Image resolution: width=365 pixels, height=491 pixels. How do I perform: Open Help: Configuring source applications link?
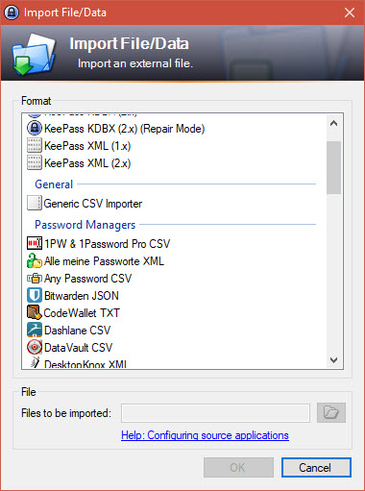point(205,435)
